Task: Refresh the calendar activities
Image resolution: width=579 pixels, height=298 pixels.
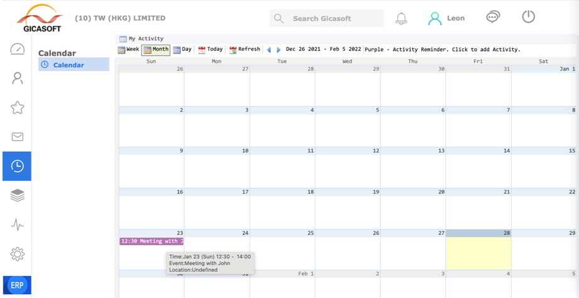Action: point(245,50)
